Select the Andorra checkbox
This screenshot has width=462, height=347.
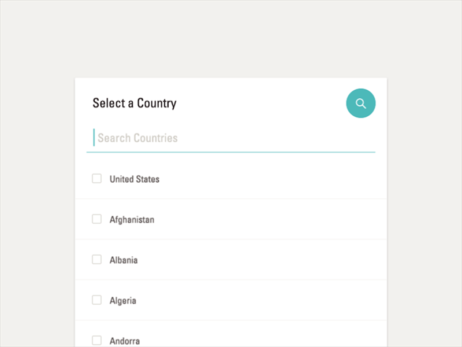point(97,340)
